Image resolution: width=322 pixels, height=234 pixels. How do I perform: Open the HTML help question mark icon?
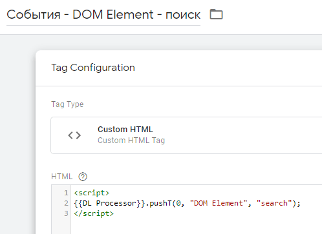[x=83, y=177]
